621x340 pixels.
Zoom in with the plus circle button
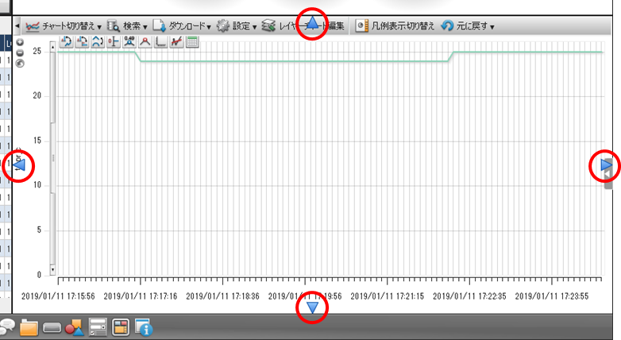(20, 42)
